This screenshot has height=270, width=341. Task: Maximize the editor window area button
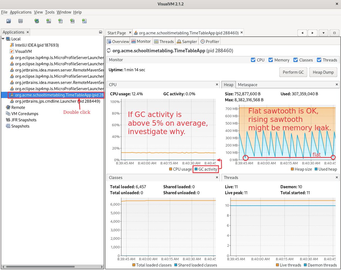[334, 33]
